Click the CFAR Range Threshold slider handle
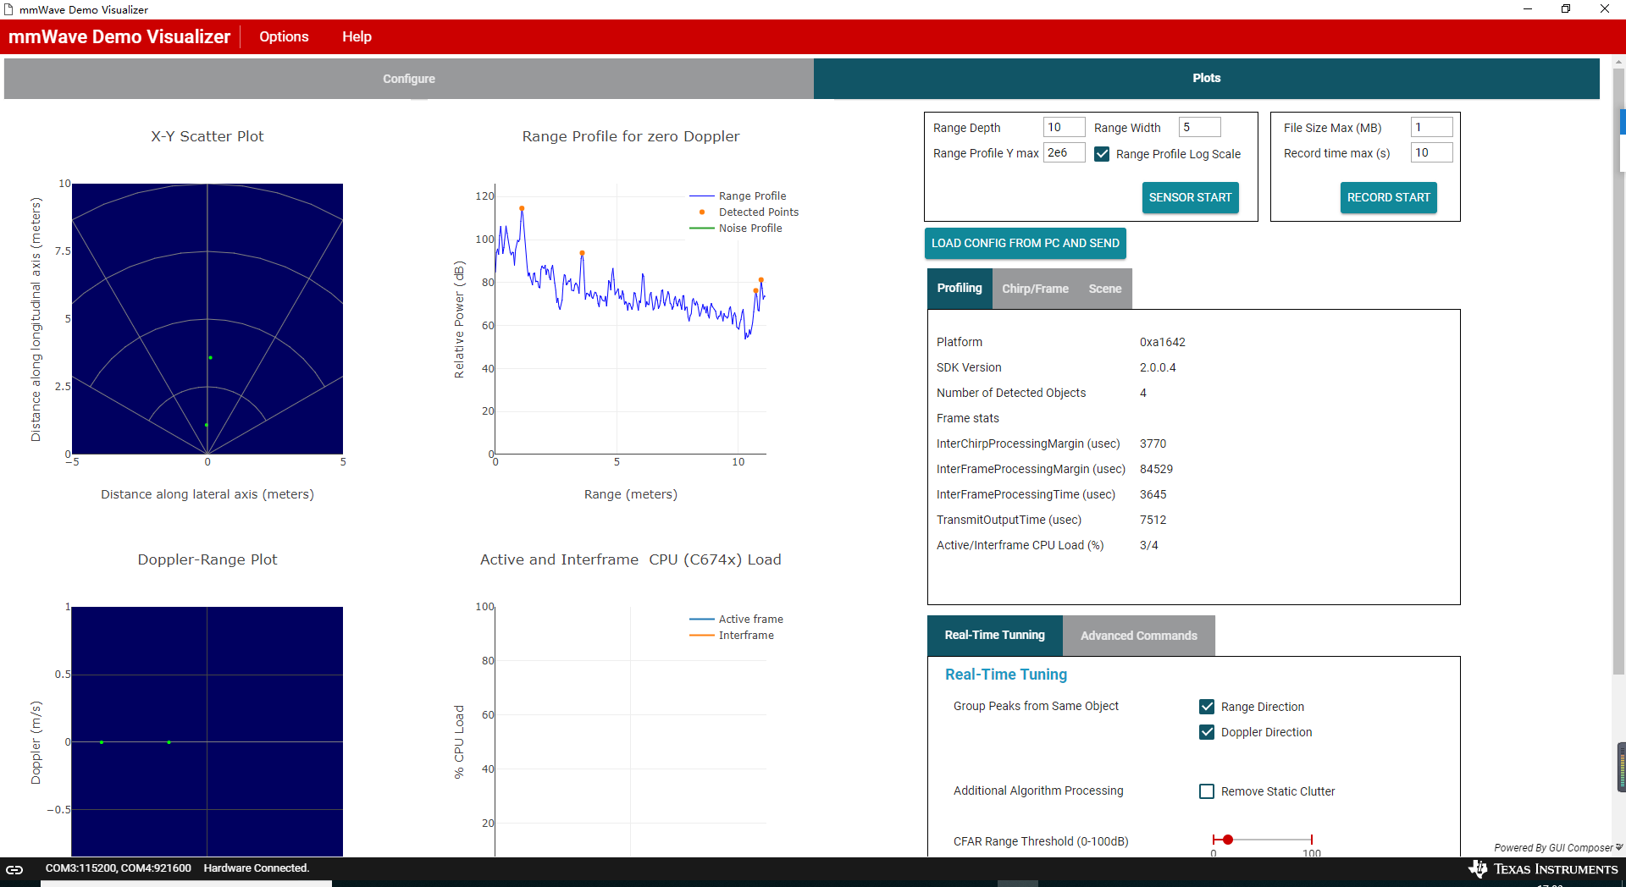The width and height of the screenshot is (1626, 887). point(1228,840)
